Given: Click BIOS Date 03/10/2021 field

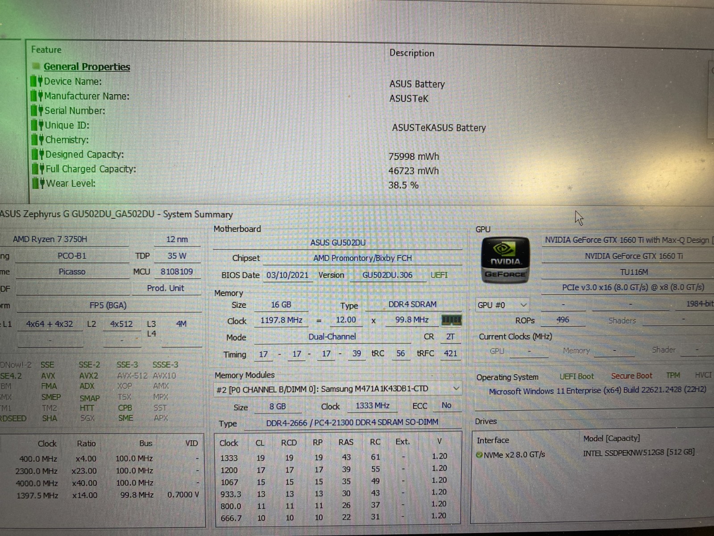Looking at the screenshot, I should (287, 275).
